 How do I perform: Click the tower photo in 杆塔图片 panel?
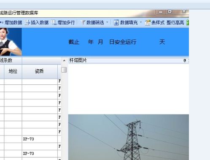click(129, 137)
